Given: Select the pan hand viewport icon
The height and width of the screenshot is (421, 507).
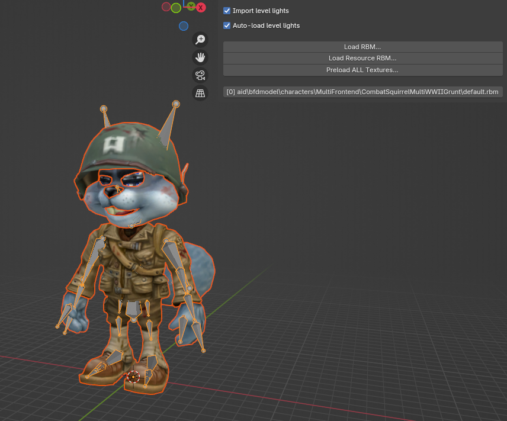Looking at the screenshot, I should pyautogui.click(x=200, y=57).
